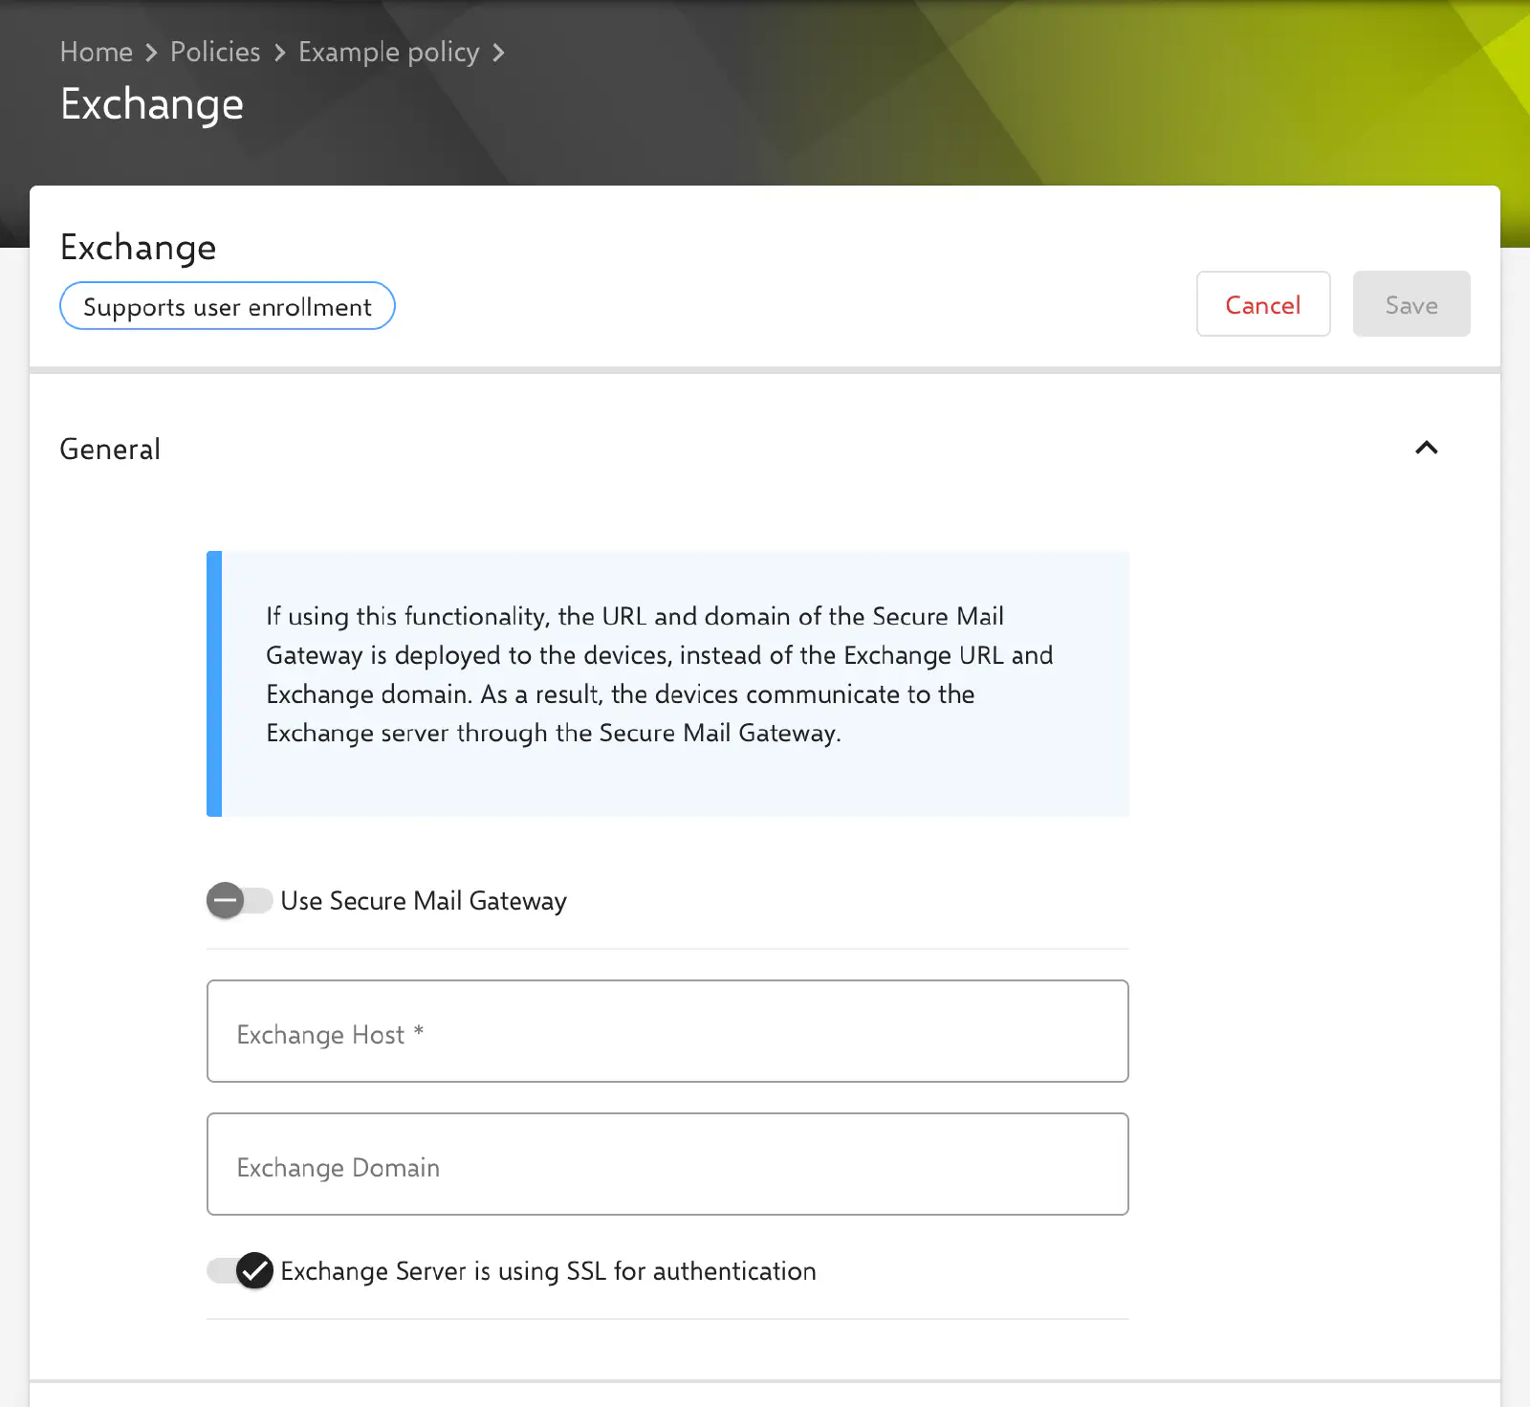This screenshot has width=1530, height=1407.
Task: Focus the Exchange Domain input field
Action: [667, 1164]
